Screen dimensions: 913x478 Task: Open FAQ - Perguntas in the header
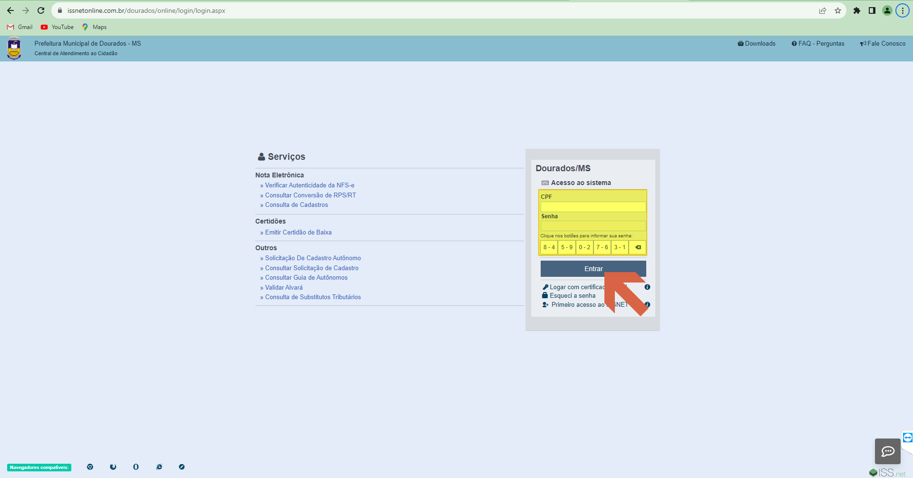pos(818,43)
